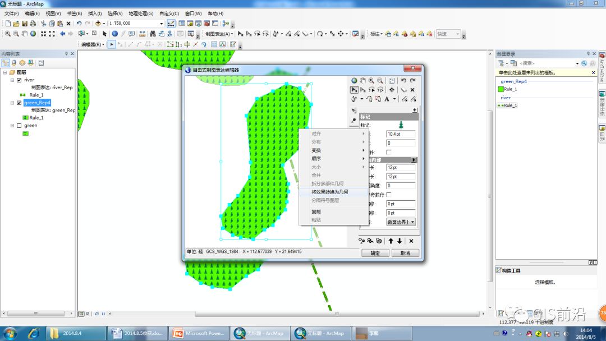Select the Zoom In tool in main toolbar
Viewport: 606px width, 341px height.
(x=8, y=34)
